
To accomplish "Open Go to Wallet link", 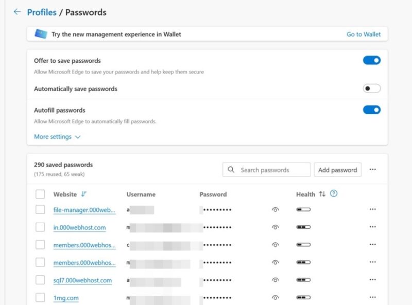I will [x=365, y=34].
